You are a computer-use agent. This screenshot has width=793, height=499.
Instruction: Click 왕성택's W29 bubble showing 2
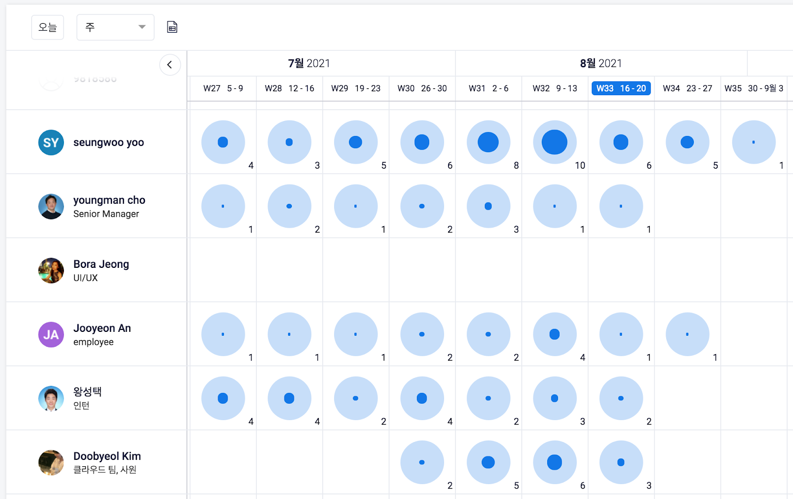tap(355, 398)
